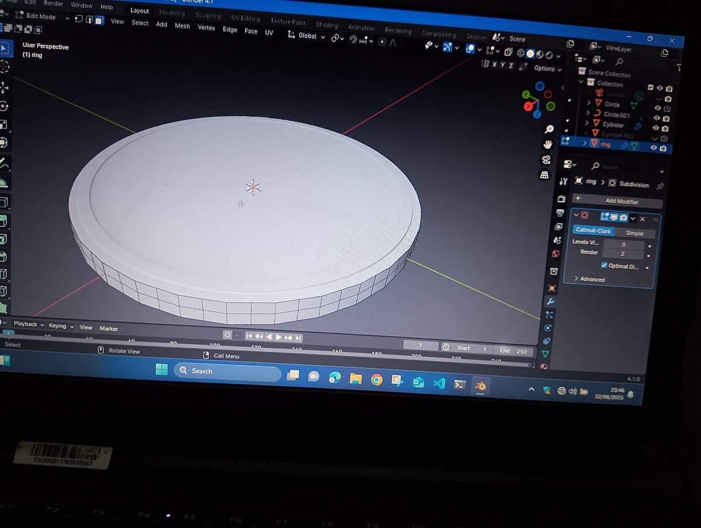This screenshot has width=701, height=528.
Task: Select Simple subdivision type
Action: [634, 233]
